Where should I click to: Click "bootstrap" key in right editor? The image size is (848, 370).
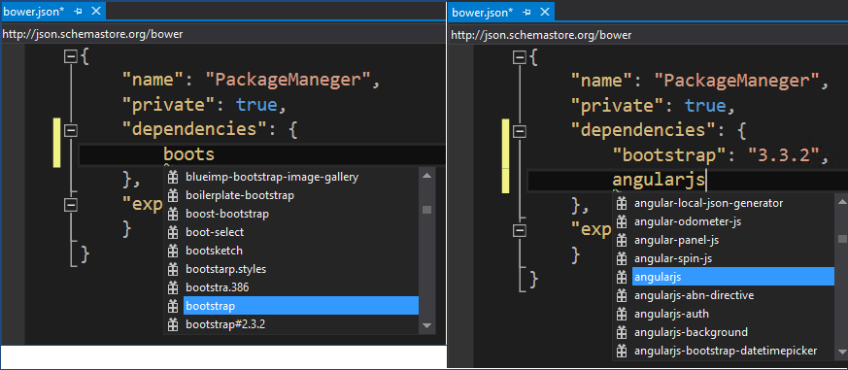[669, 155]
